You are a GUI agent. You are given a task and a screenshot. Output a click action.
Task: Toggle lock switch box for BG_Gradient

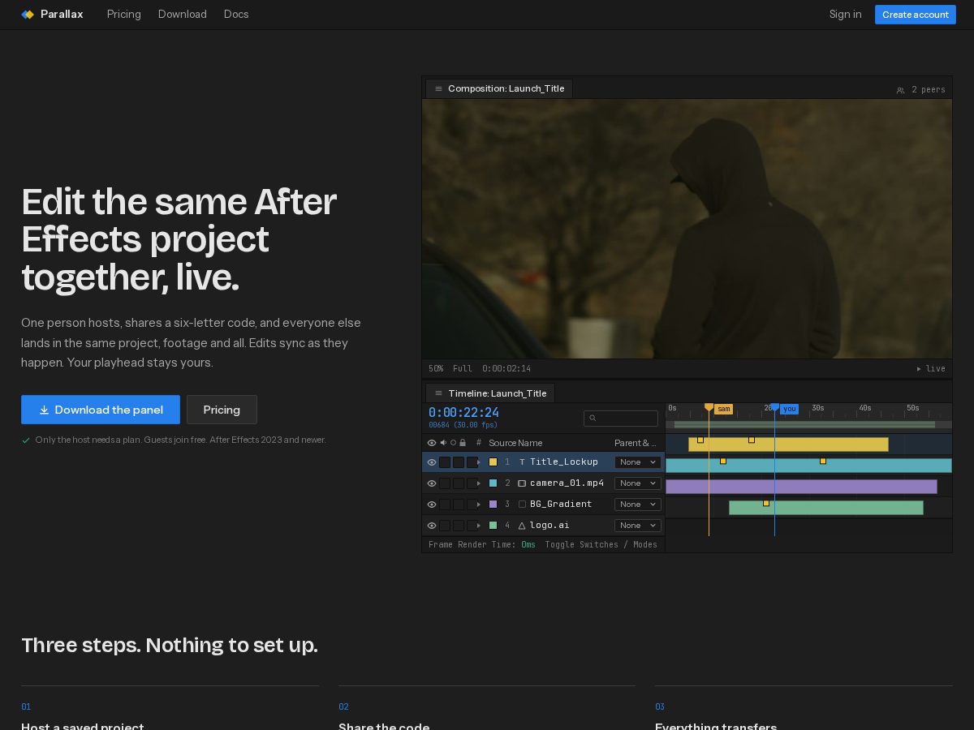click(x=472, y=505)
